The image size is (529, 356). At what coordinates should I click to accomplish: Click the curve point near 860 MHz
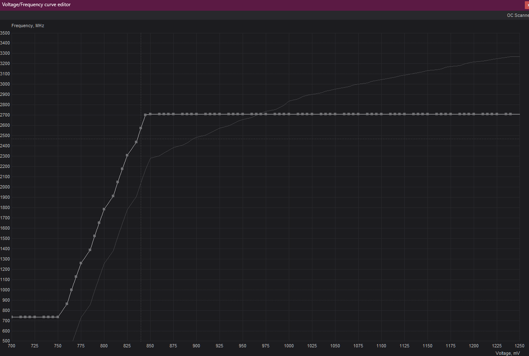[67, 304]
